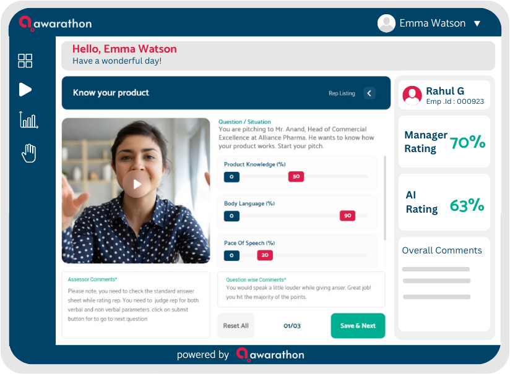Open the dashboard grid icon in sidebar
The image size is (510, 374).
(25, 61)
